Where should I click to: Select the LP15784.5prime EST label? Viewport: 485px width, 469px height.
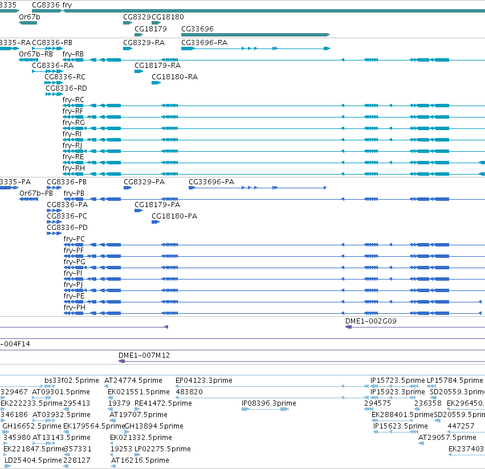pyautogui.click(x=455, y=381)
